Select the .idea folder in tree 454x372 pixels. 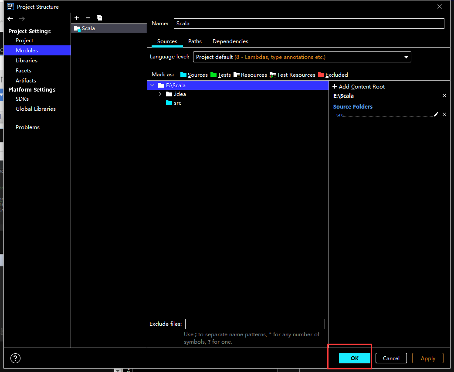tap(176, 94)
